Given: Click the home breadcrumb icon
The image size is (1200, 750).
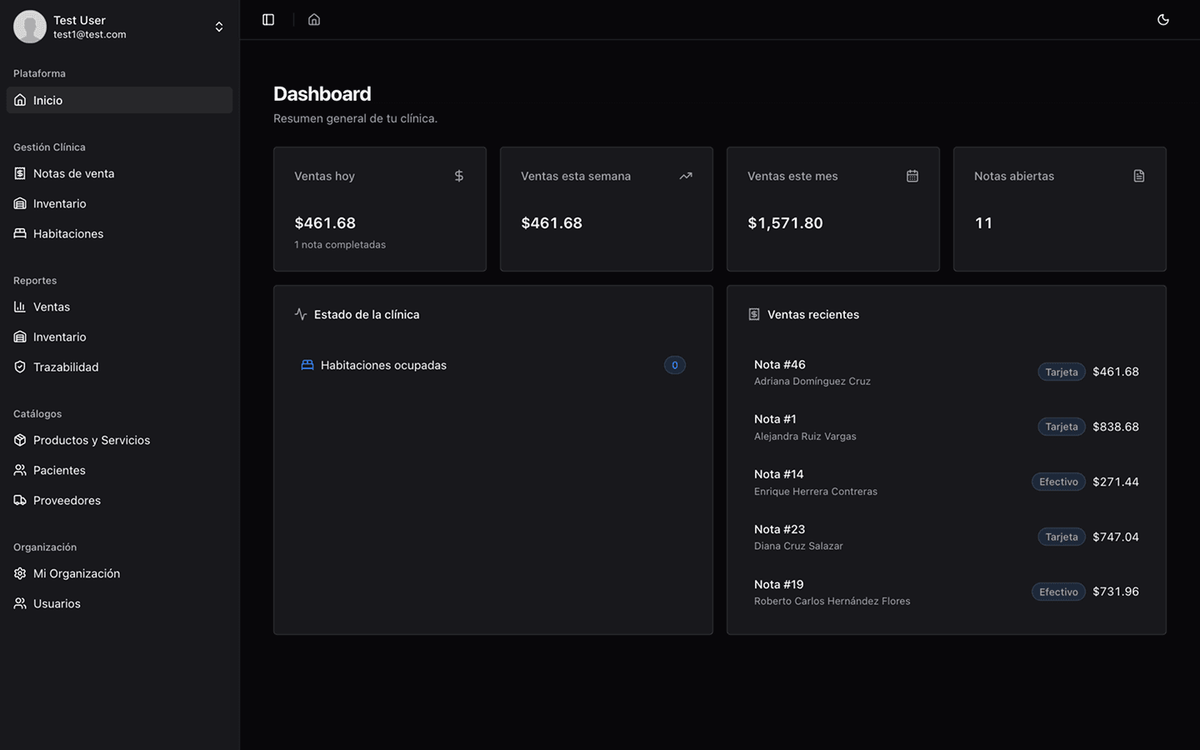Looking at the screenshot, I should pyautogui.click(x=314, y=19).
